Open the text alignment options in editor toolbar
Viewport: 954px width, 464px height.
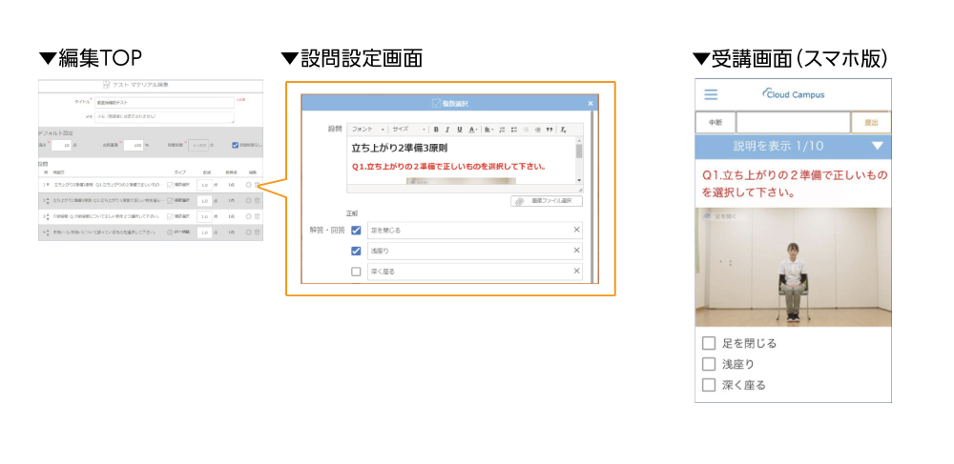(488, 130)
